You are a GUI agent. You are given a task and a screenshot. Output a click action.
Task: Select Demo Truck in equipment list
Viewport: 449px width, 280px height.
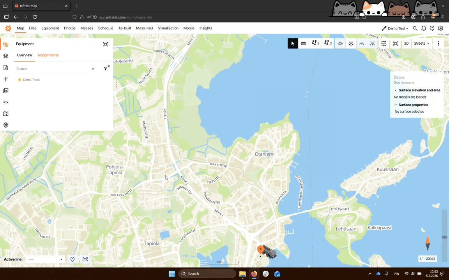pyautogui.click(x=31, y=80)
